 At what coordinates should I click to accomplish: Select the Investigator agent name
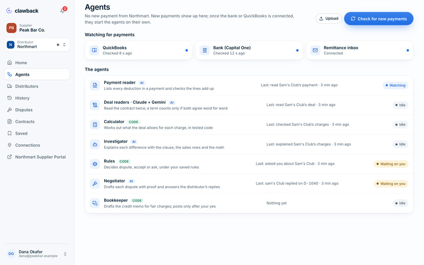coord(116,141)
